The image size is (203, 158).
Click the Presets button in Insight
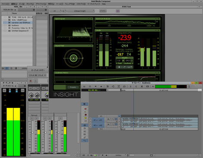(x=73, y=87)
